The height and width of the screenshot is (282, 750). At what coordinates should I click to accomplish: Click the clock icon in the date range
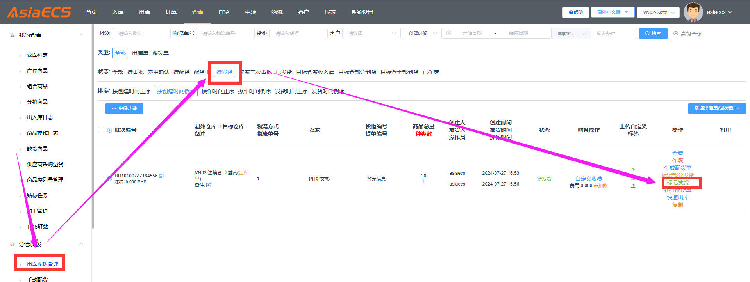coord(449,34)
